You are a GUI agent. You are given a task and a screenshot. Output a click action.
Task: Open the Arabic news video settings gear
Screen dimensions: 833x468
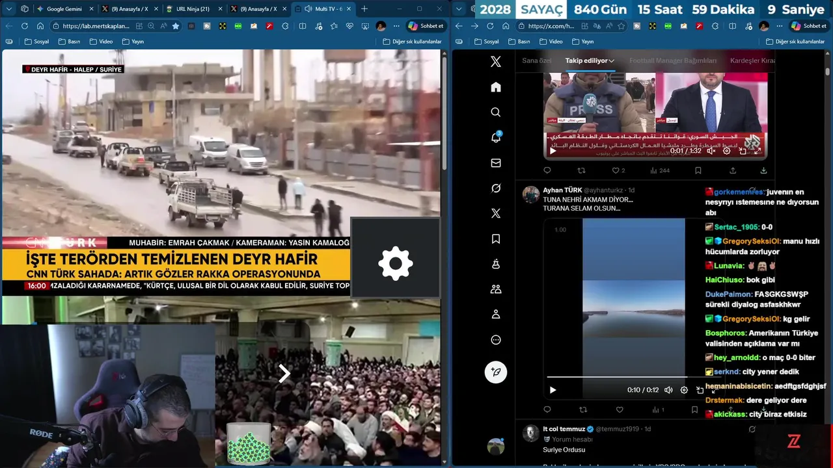pyautogui.click(x=727, y=151)
